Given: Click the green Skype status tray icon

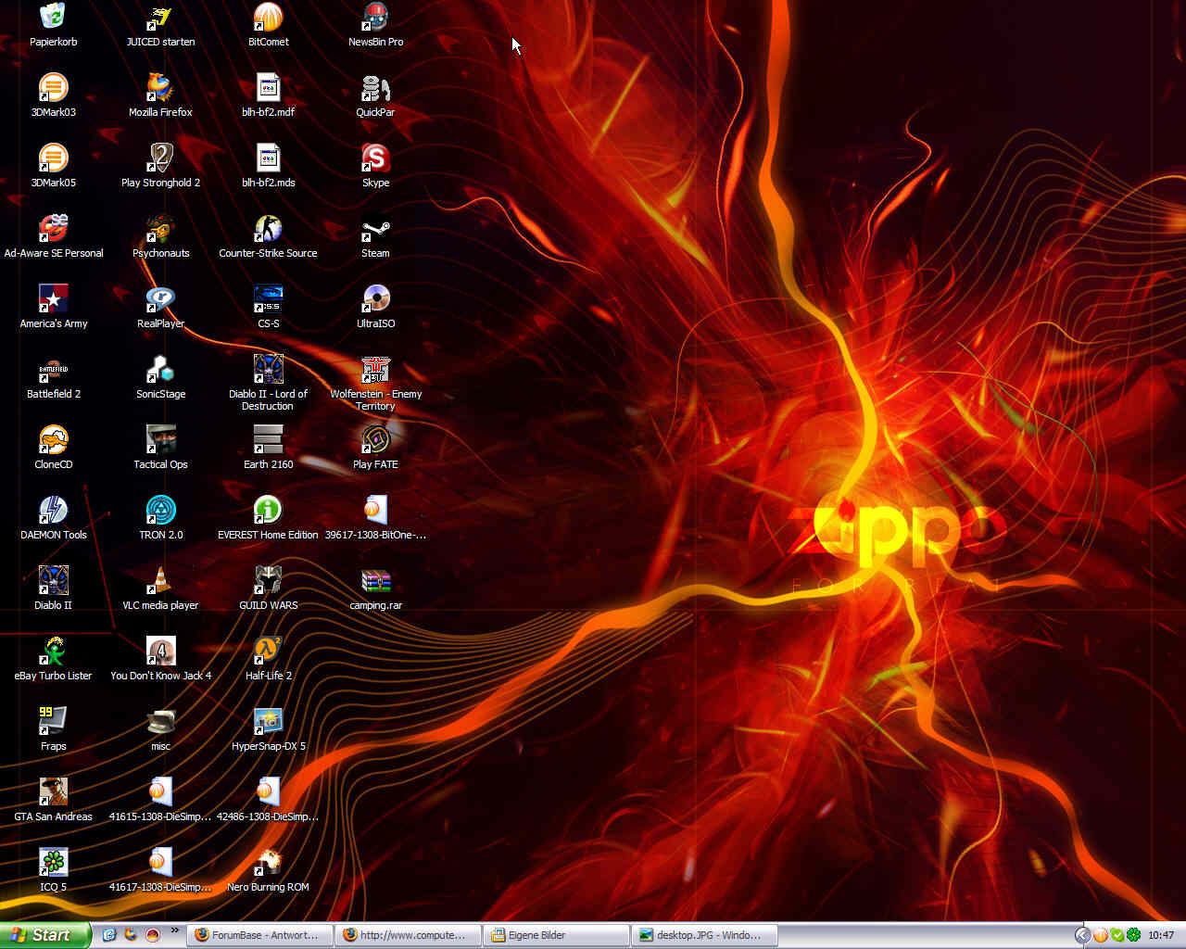Looking at the screenshot, I should pos(1117,935).
